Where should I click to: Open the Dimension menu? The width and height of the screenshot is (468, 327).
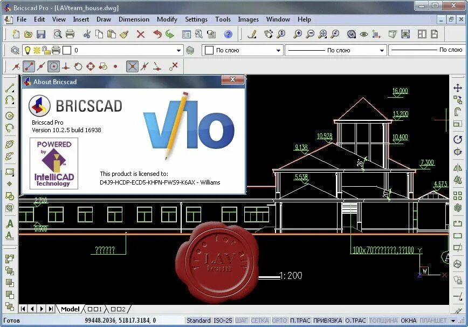pos(134,19)
